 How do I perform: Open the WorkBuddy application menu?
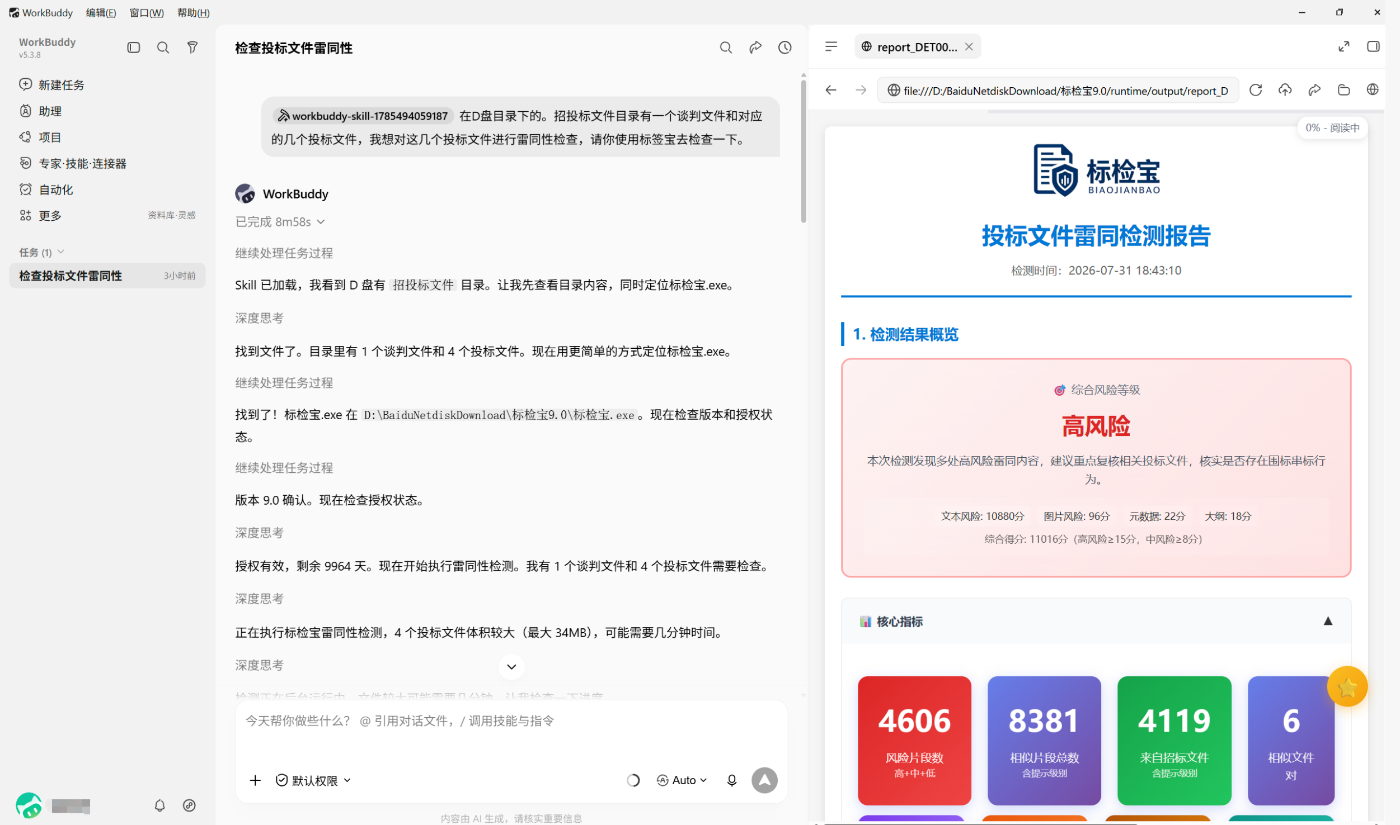tap(41, 12)
